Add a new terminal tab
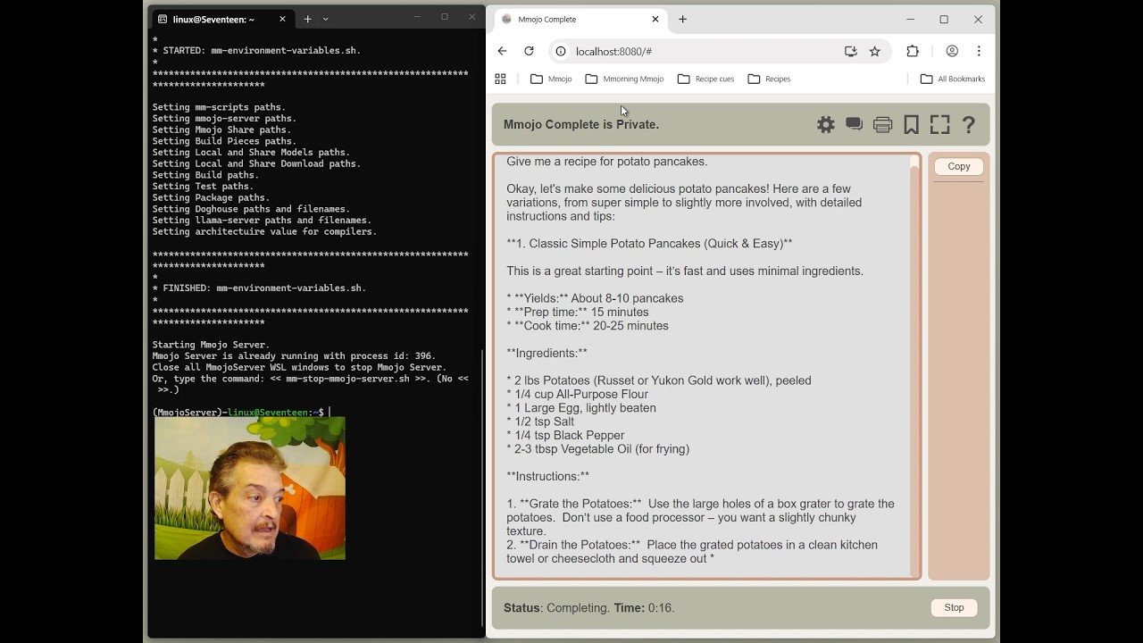This screenshot has height=643, width=1143. 307,19
